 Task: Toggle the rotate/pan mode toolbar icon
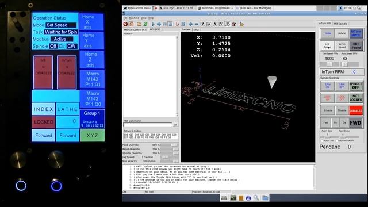click(x=234, y=24)
